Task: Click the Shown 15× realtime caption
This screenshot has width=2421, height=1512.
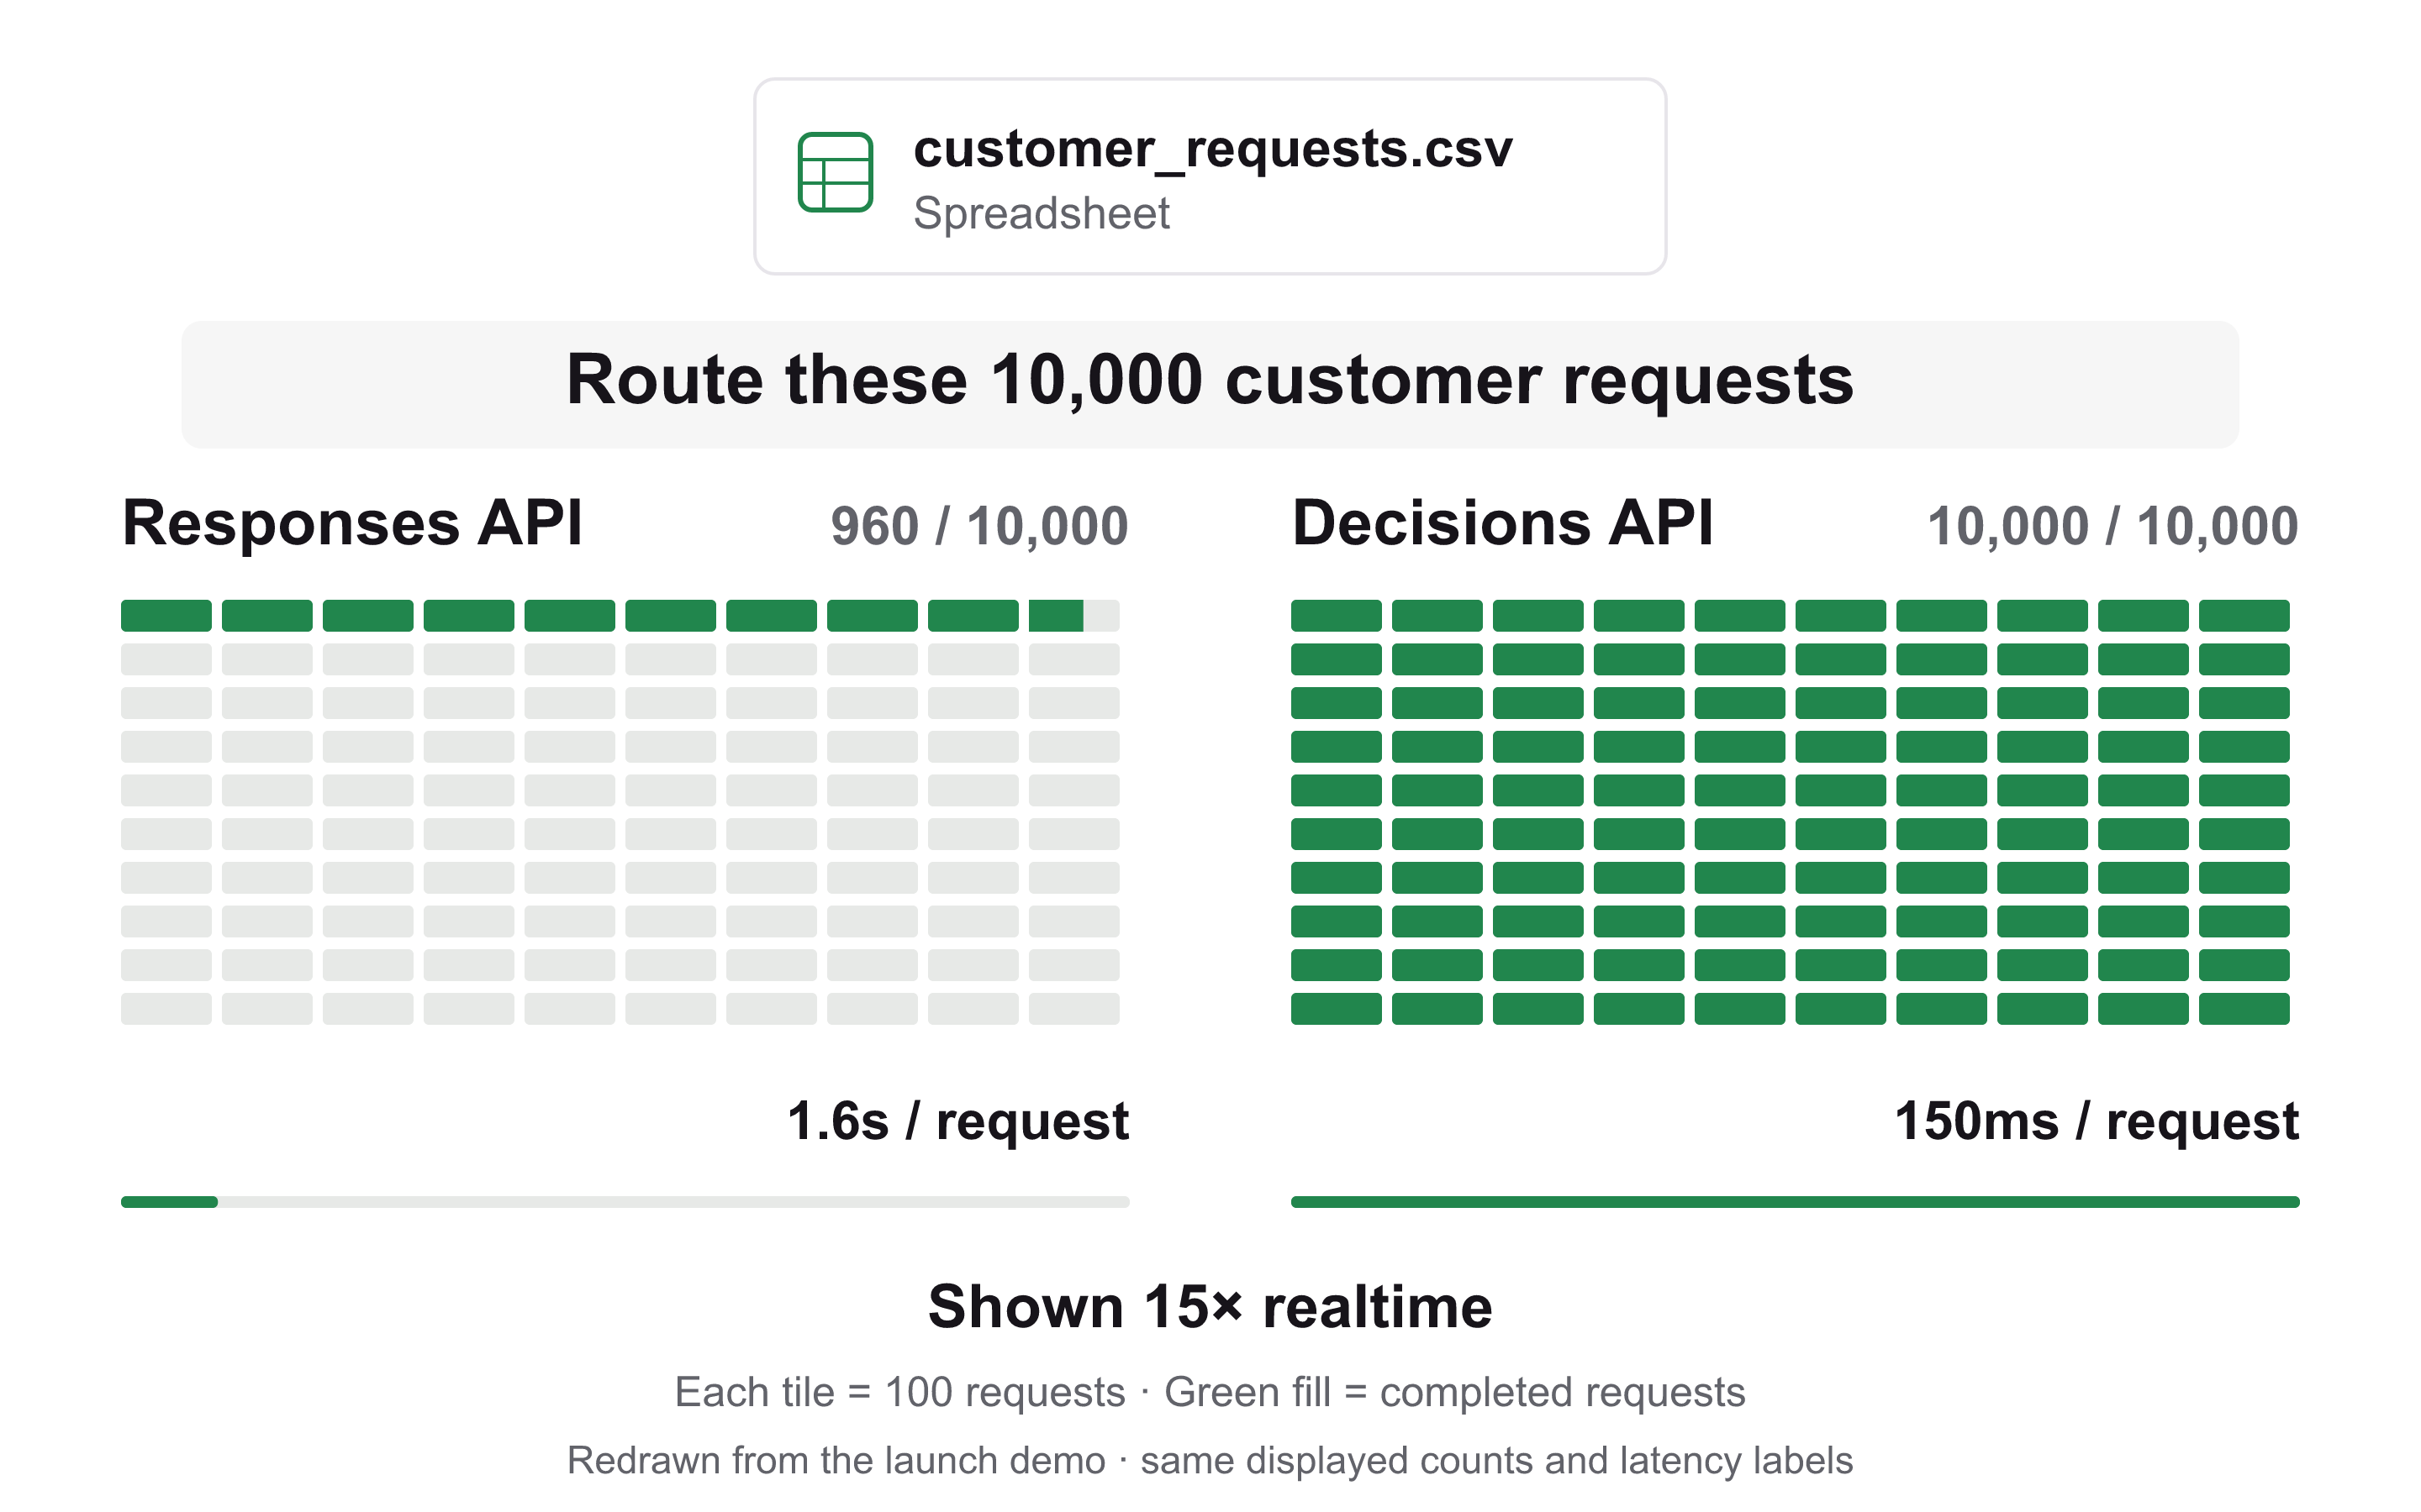Action: pos(1210,1307)
